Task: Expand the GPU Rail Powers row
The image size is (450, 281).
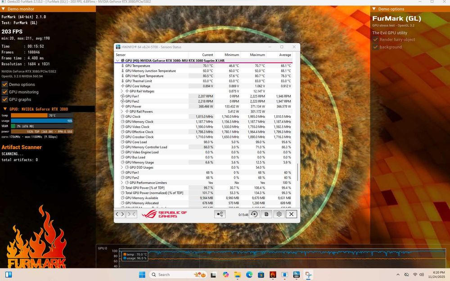Action: 122,112
